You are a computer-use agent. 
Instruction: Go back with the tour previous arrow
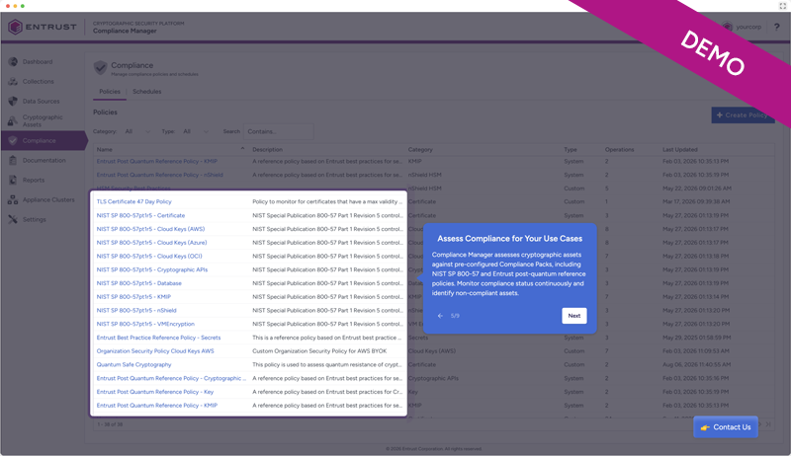pos(440,316)
